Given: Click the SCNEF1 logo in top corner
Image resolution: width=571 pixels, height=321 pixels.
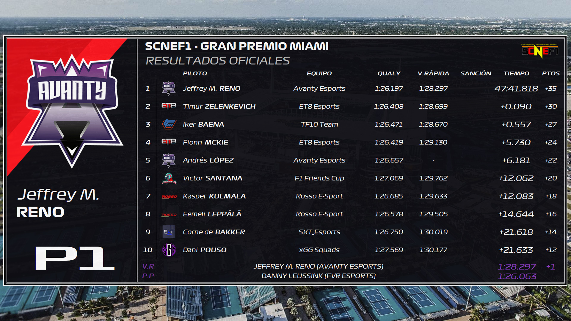Looking at the screenshot, I should 540,51.
